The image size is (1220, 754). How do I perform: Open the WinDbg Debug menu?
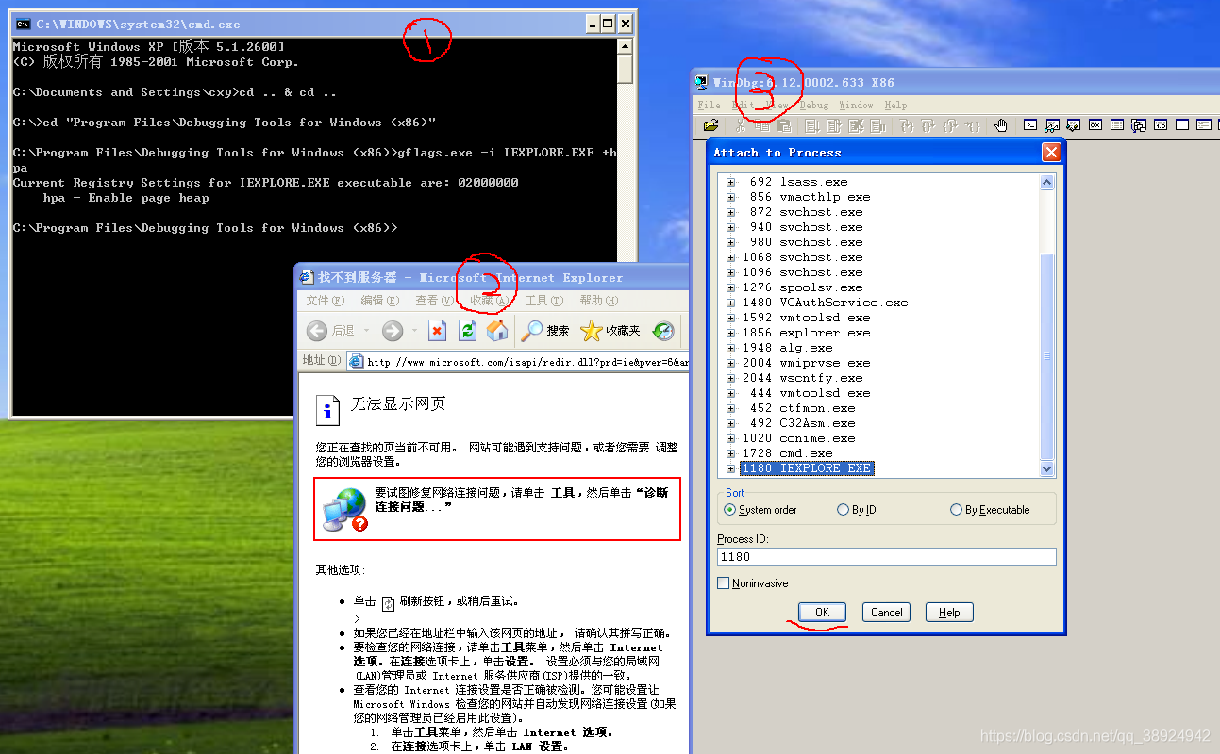pos(813,106)
